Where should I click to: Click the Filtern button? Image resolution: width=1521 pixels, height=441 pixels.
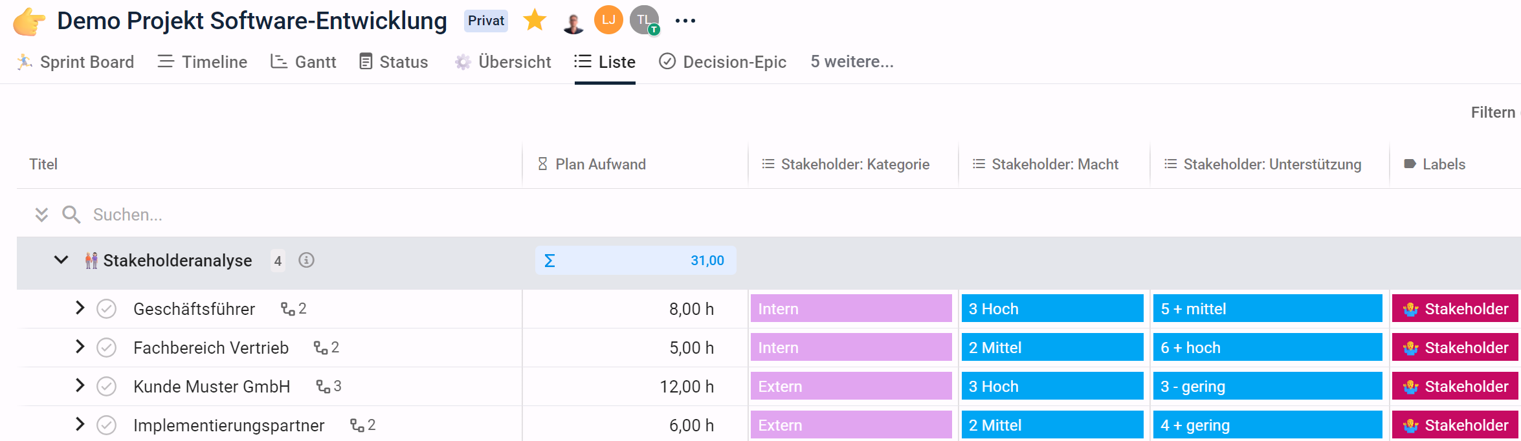click(x=1493, y=113)
